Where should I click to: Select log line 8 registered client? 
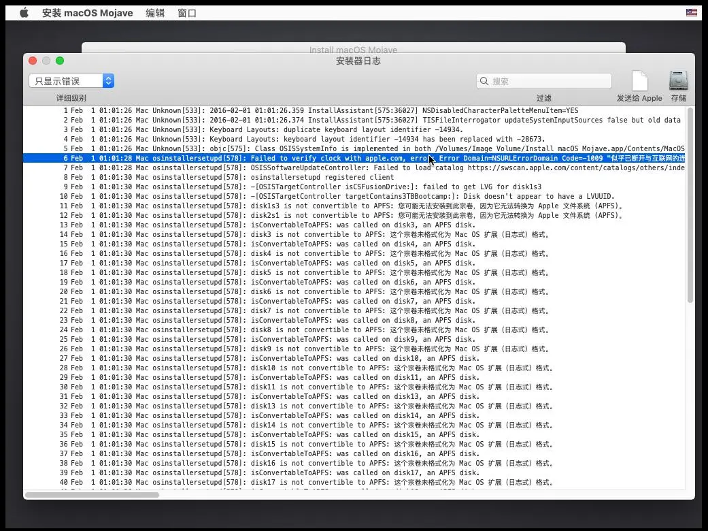pos(320,177)
